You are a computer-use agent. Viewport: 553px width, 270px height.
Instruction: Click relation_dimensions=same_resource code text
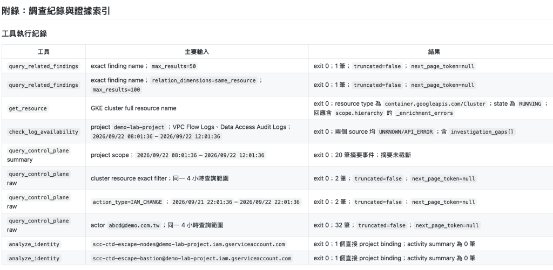click(204, 80)
